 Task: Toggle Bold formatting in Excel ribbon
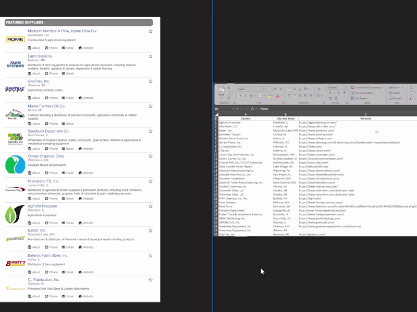(x=240, y=96)
